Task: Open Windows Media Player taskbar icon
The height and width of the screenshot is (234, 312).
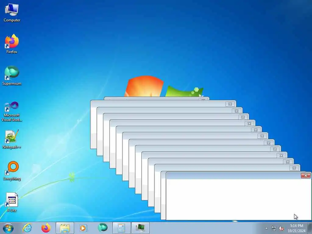Action: coord(83,228)
